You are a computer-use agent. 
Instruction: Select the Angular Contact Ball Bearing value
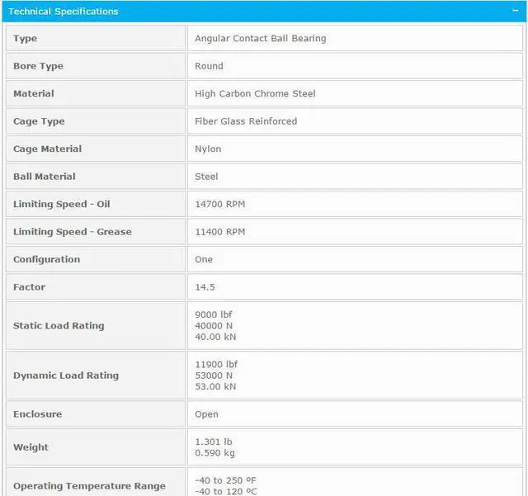pos(260,39)
